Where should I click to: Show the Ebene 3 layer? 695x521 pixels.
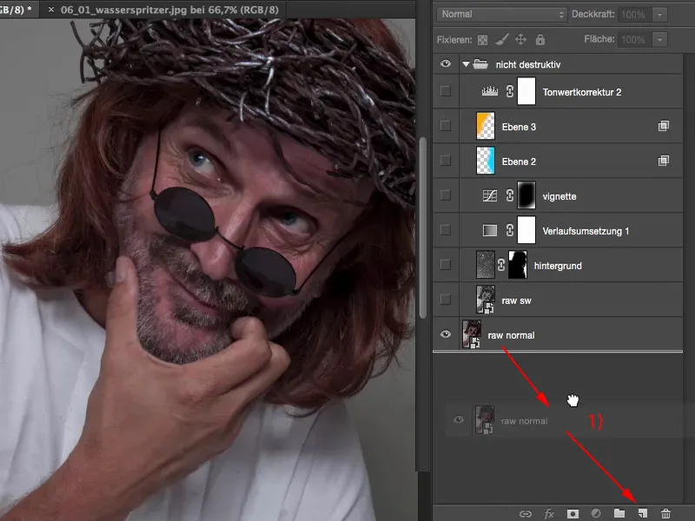coord(446,126)
